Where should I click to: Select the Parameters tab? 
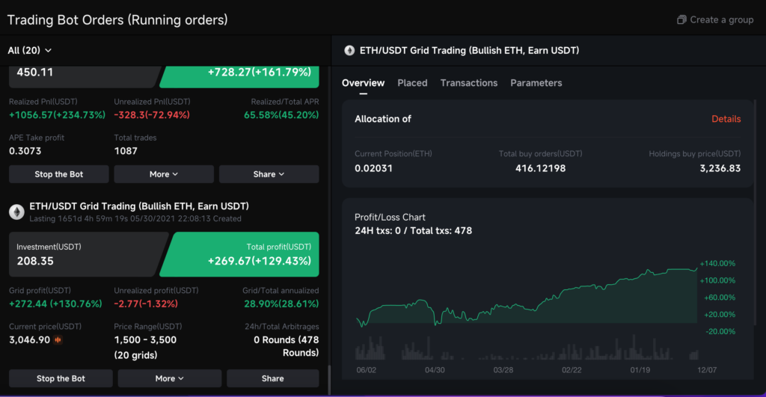click(x=536, y=83)
